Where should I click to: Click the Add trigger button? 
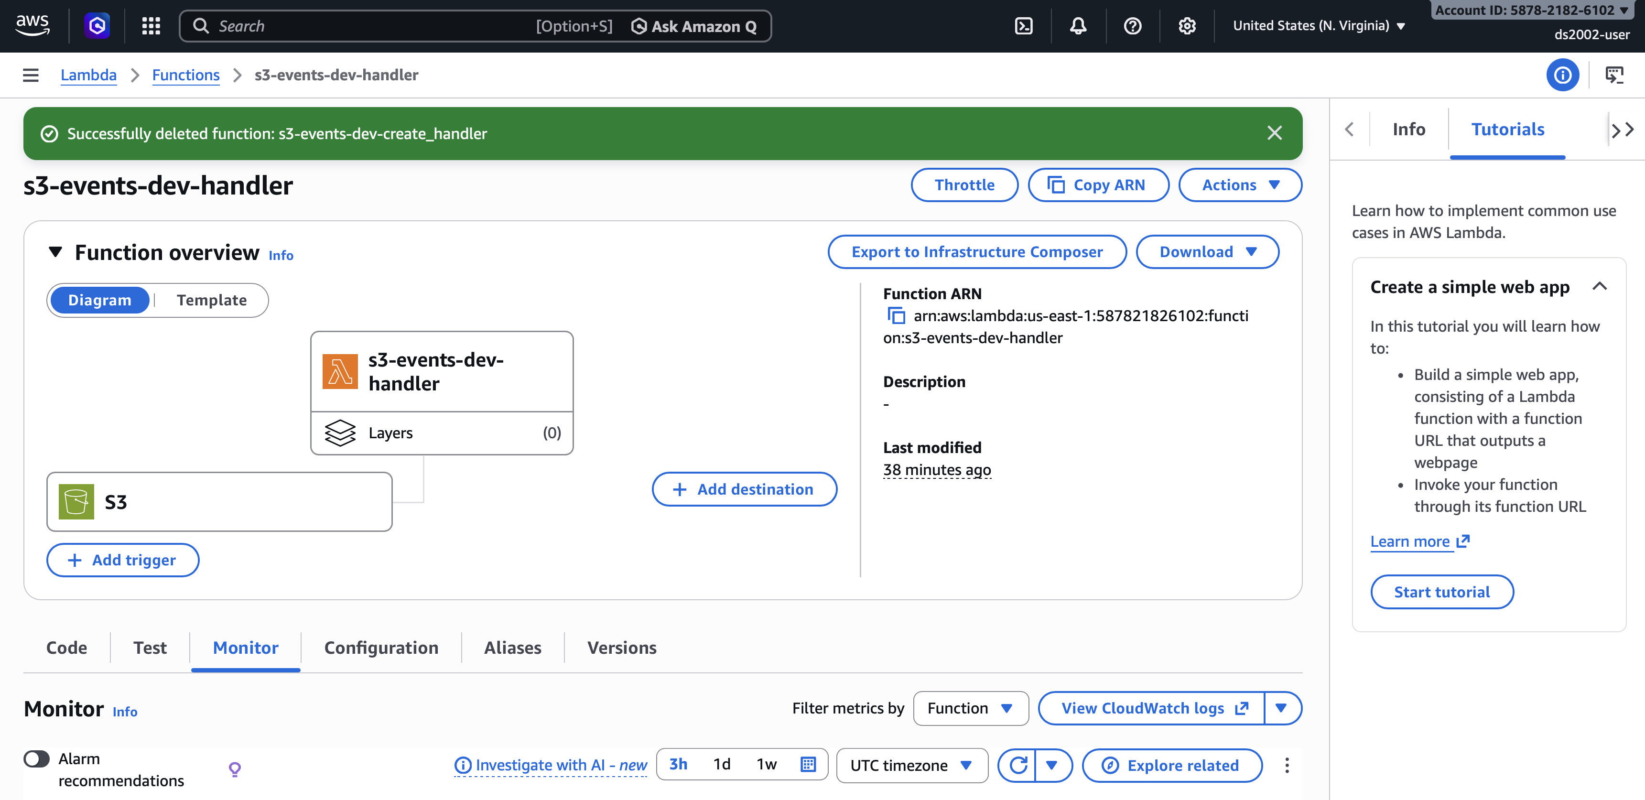tap(123, 560)
